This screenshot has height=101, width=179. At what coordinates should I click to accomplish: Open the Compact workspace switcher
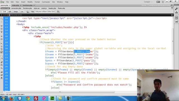[x=148, y=2]
